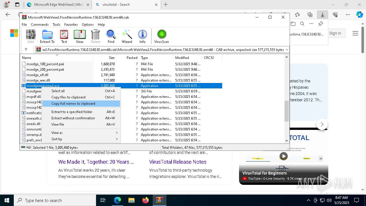366x206 pixels.
Task: Go up one folder level arrow
Action: click(x=26, y=49)
